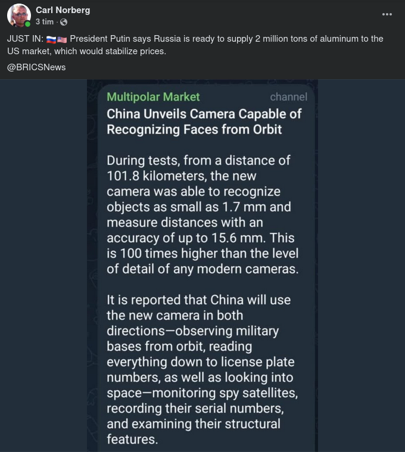Image resolution: width=405 pixels, height=452 pixels.
Task: Open the three-dot post options menu
Action: click(x=387, y=15)
